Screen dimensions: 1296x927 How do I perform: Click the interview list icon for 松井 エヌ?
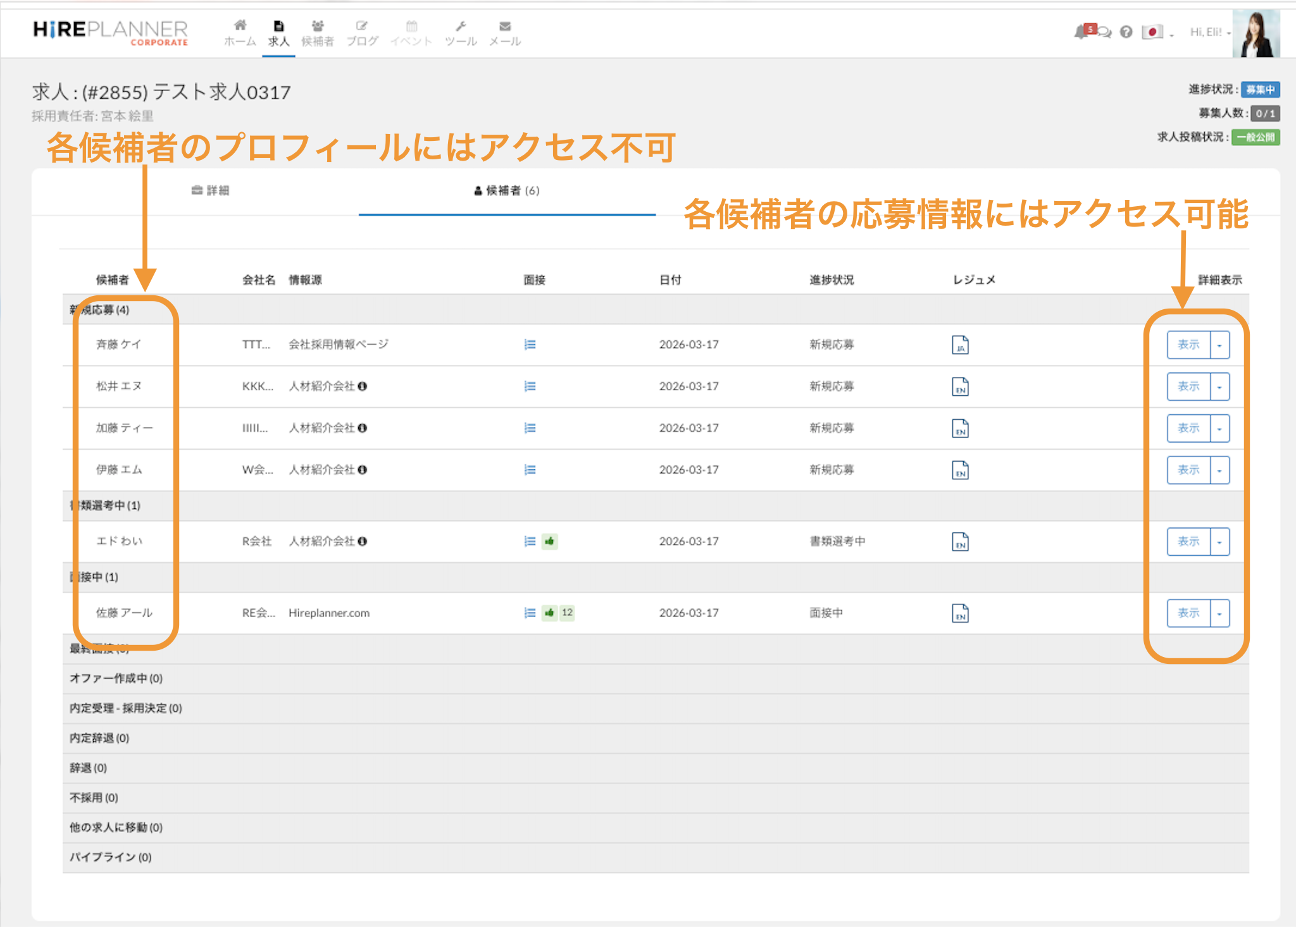(530, 386)
